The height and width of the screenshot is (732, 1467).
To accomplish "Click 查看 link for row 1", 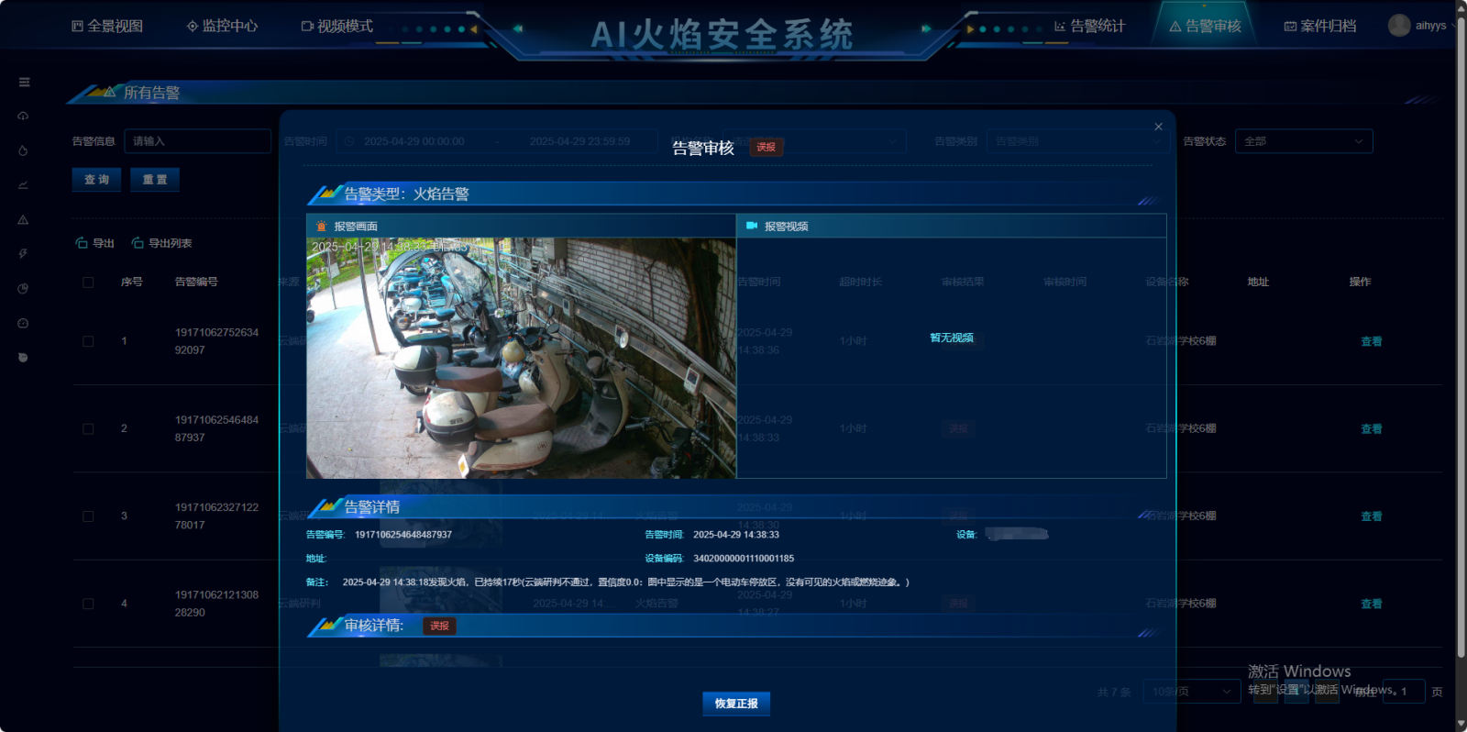I will point(1371,341).
